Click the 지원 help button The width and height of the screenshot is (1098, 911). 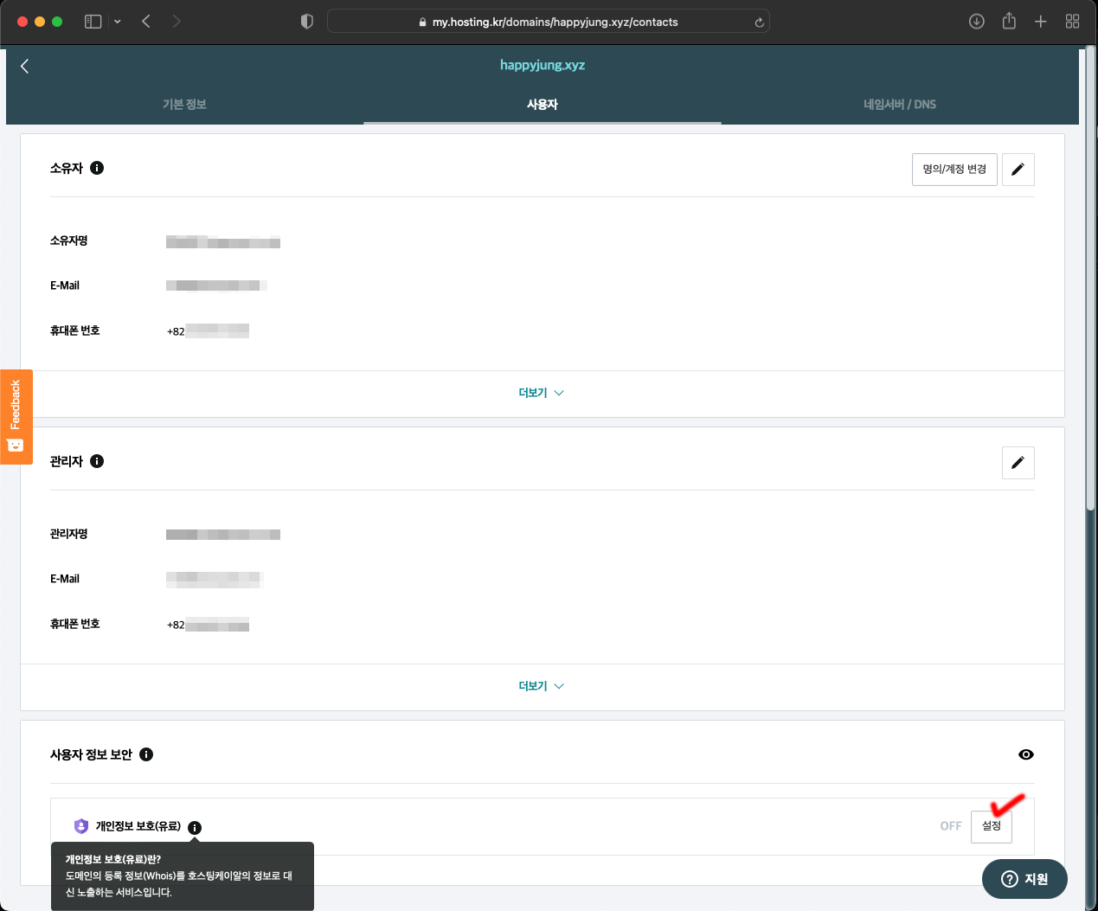1024,879
